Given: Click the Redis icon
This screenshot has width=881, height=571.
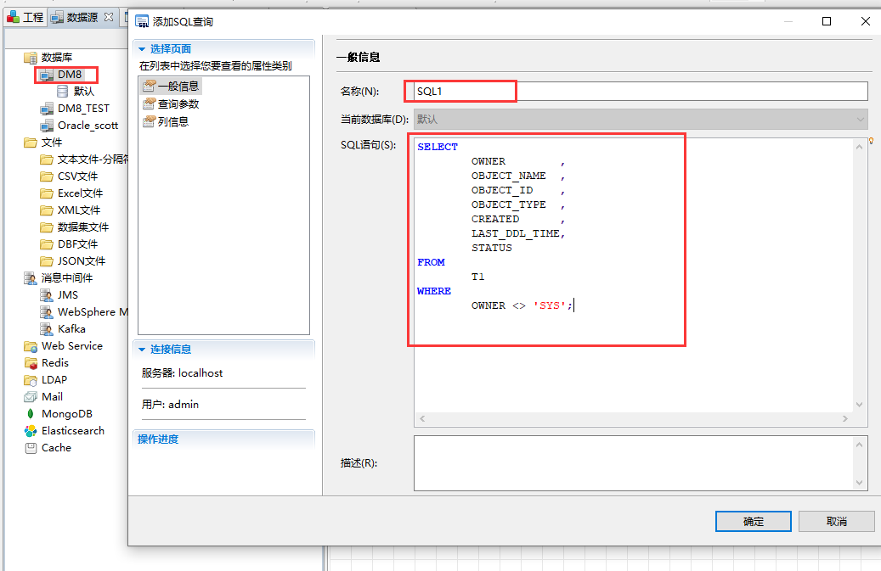Looking at the screenshot, I should pyautogui.click(x=31, y=362).
